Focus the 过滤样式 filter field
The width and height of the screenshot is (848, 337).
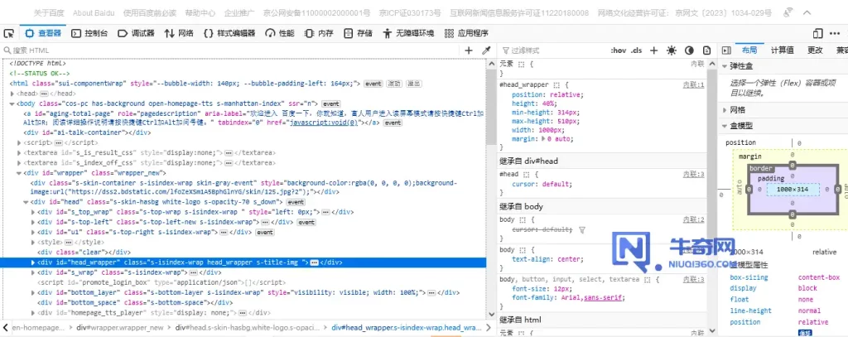[552, 51]
